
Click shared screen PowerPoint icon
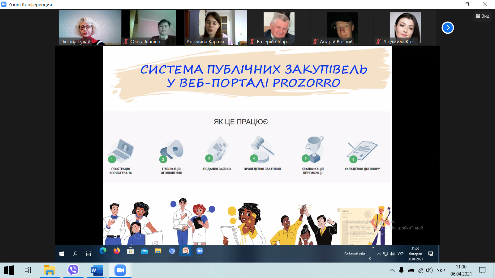tap(186, 251)
